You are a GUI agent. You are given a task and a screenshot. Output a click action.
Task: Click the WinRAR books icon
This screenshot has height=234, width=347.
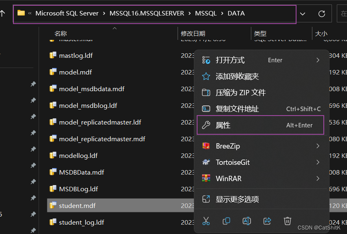[206, 178]
